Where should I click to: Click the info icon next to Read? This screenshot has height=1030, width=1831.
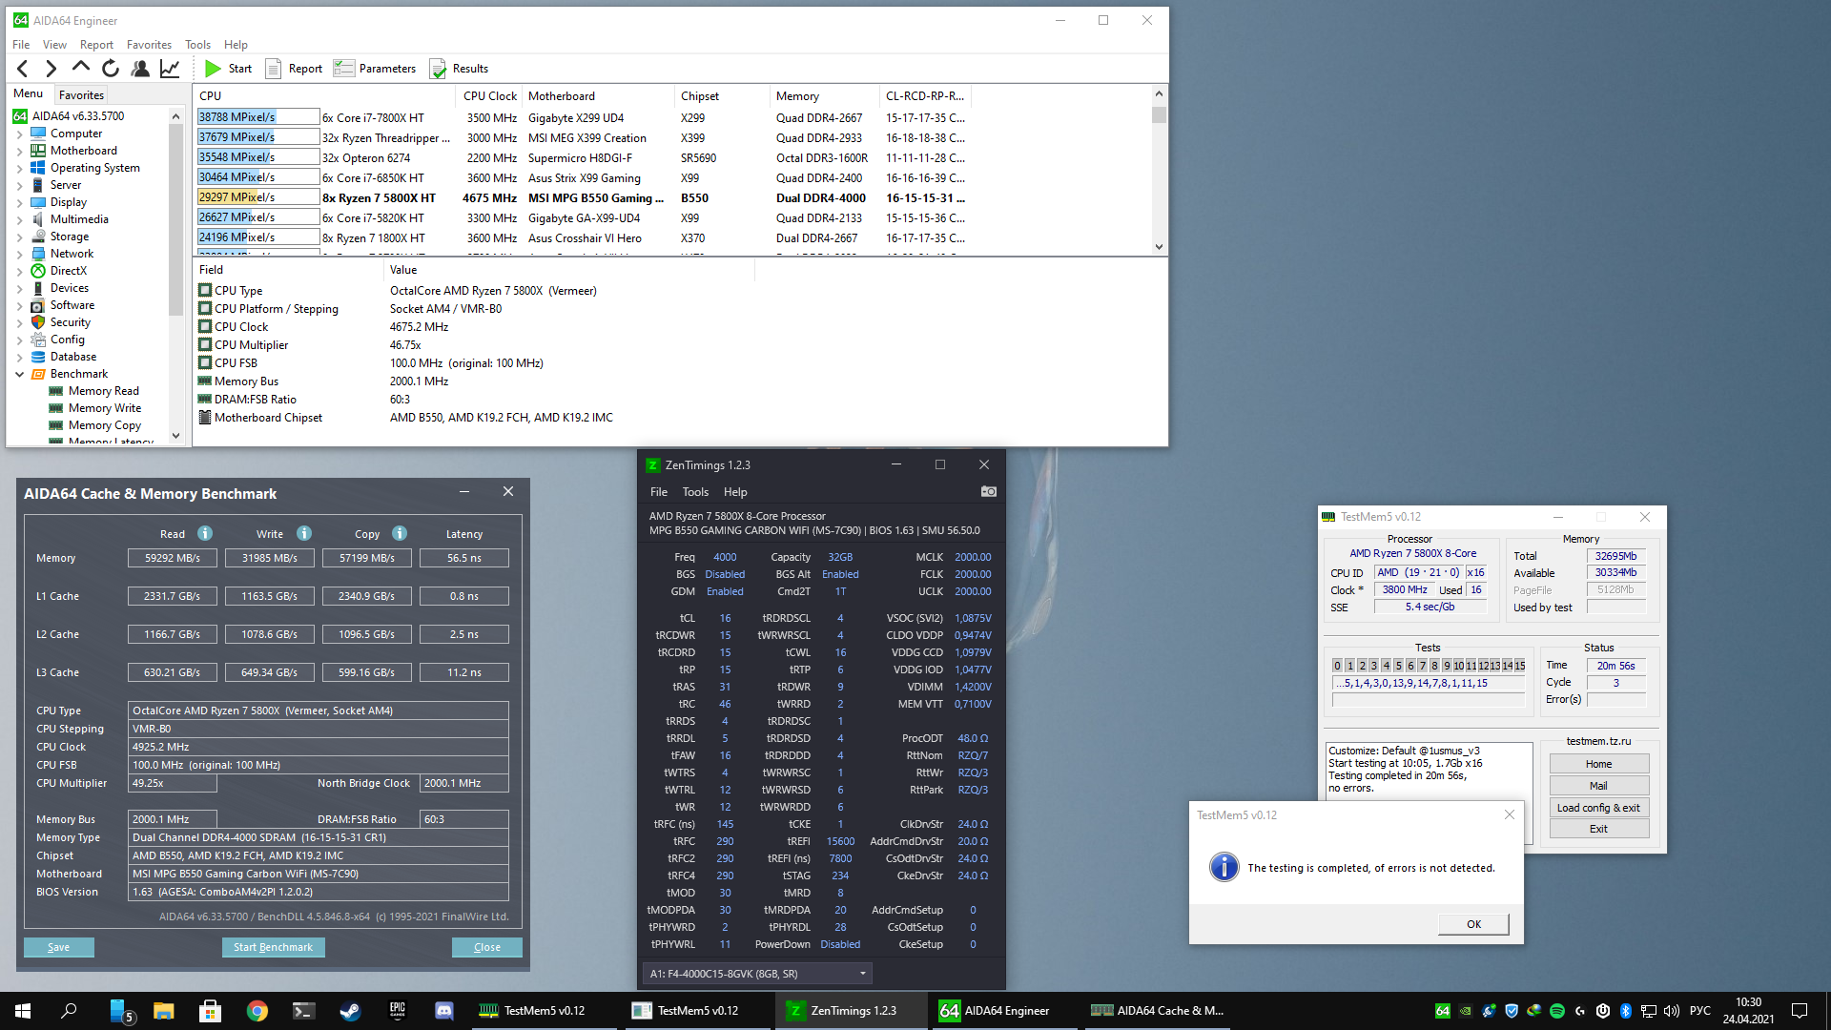pos(205,534)
